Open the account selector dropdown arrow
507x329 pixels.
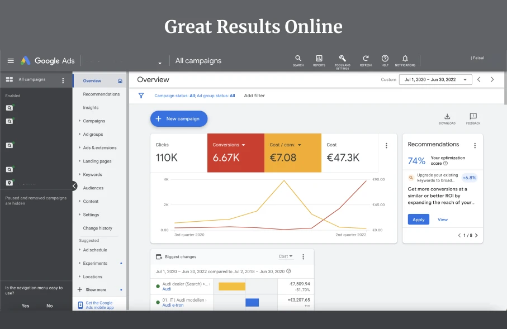pos(160,63)
